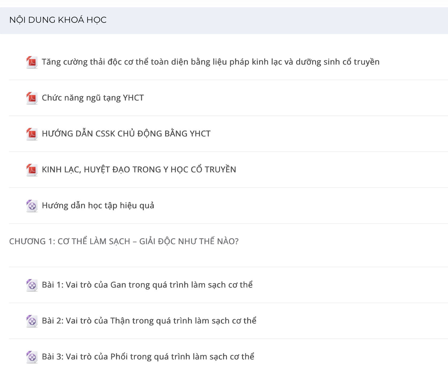Click empty row area right of Bài 1
The height and width of the screenshot is (372, 448).
pyautogui.click(x=348, y=285)
